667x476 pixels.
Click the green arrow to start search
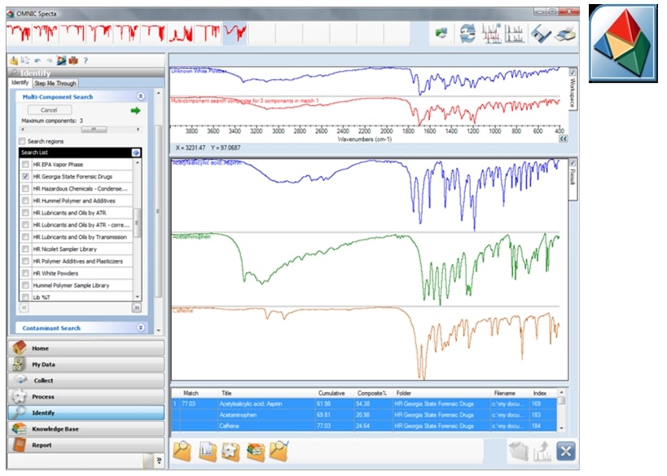pyautogui.click(x=135, y=110)
